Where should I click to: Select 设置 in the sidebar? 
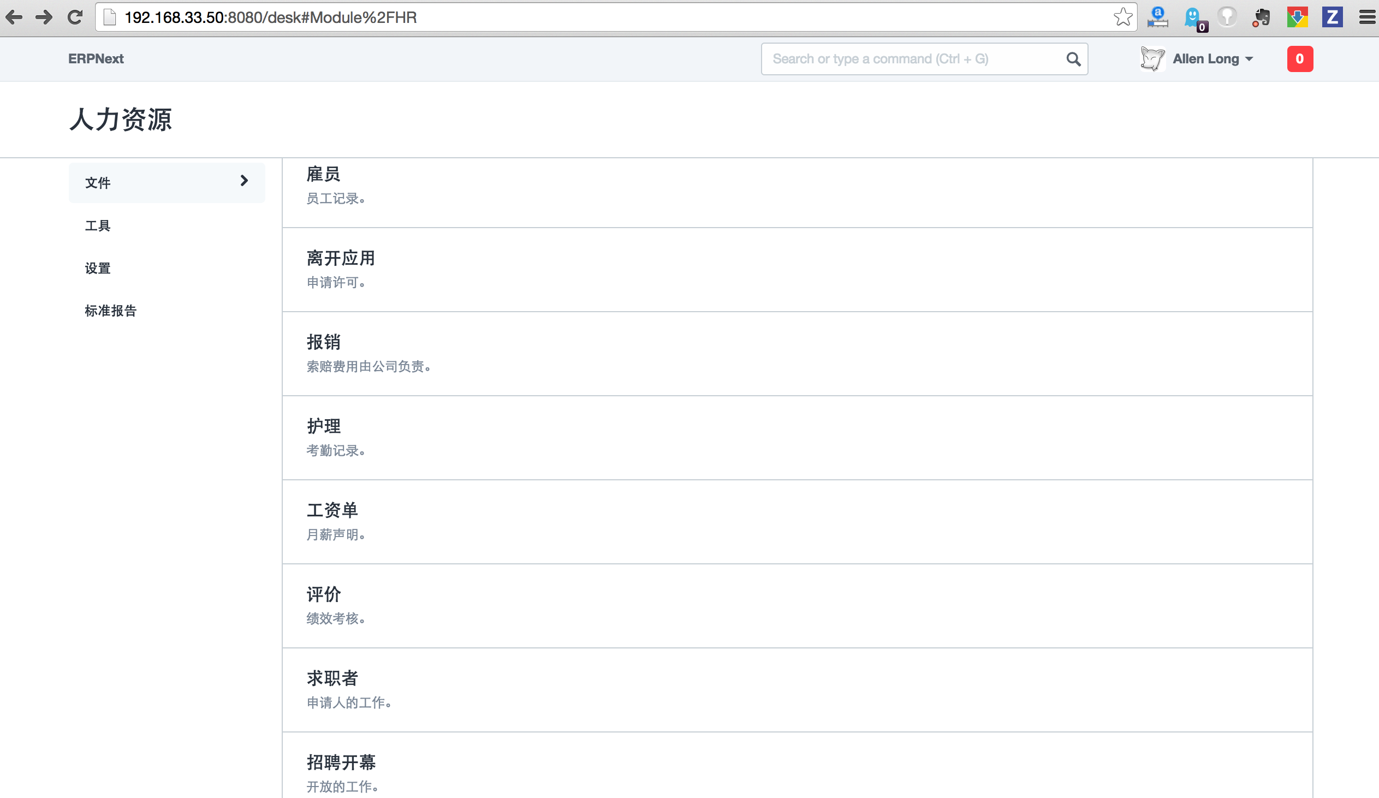tap(98, 269)
